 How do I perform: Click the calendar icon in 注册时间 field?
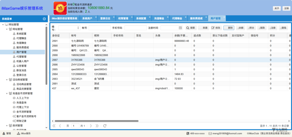pos(180,28)
